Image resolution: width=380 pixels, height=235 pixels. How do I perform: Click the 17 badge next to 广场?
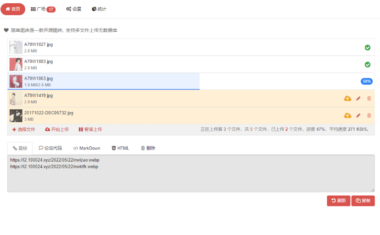click(51, 10)
